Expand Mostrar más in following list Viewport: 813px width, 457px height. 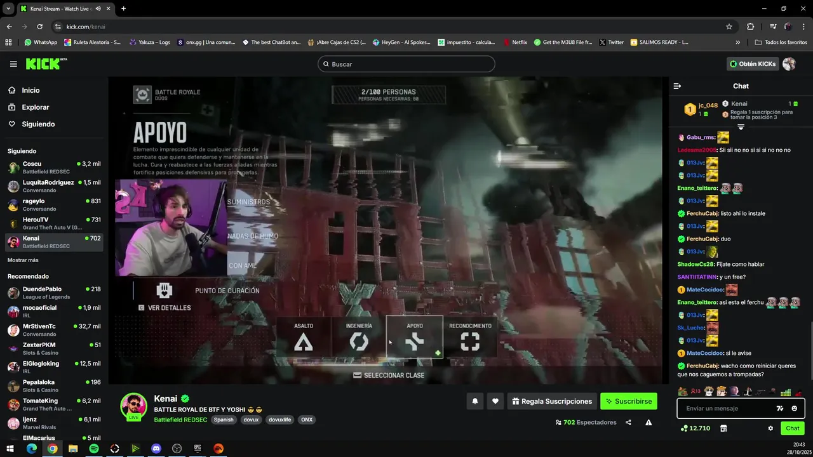coord(23,260)
